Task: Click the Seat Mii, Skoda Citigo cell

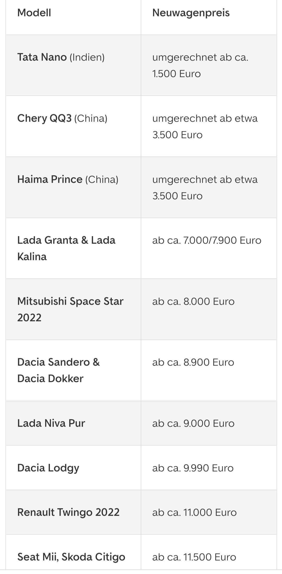Action: point(71,557)
